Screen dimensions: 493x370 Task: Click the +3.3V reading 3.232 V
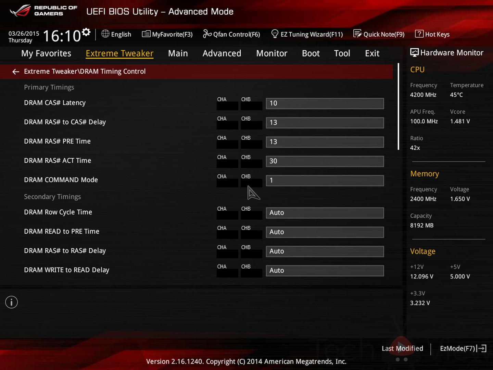point(420,303)
